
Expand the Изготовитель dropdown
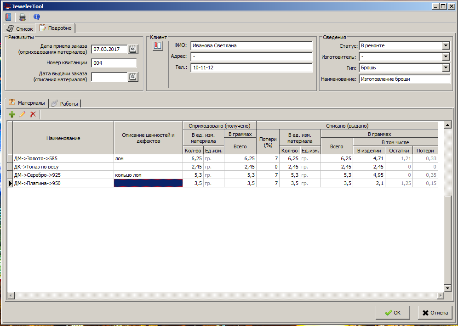tap(446, 56)
